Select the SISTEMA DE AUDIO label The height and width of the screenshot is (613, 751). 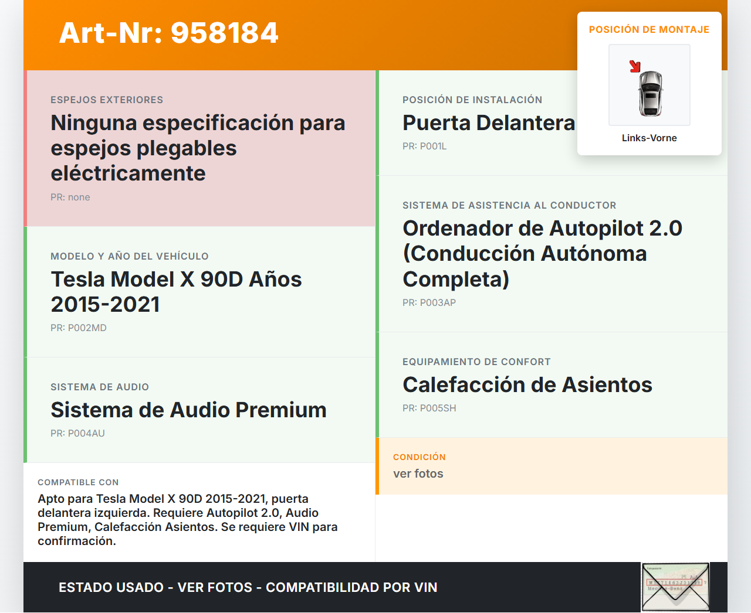point(100,387)
